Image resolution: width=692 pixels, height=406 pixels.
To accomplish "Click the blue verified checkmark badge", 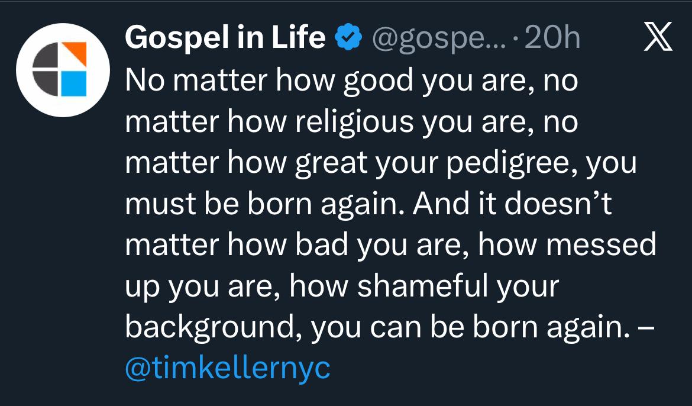I will point(348,39).
